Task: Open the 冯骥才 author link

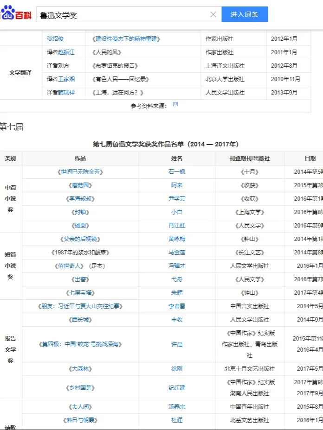Action: (x=177, y=266)
